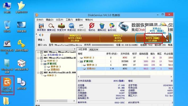Open the 文件(F) menu
The height and width of the screenshot is (106, 188).
(x=40, y=20)
